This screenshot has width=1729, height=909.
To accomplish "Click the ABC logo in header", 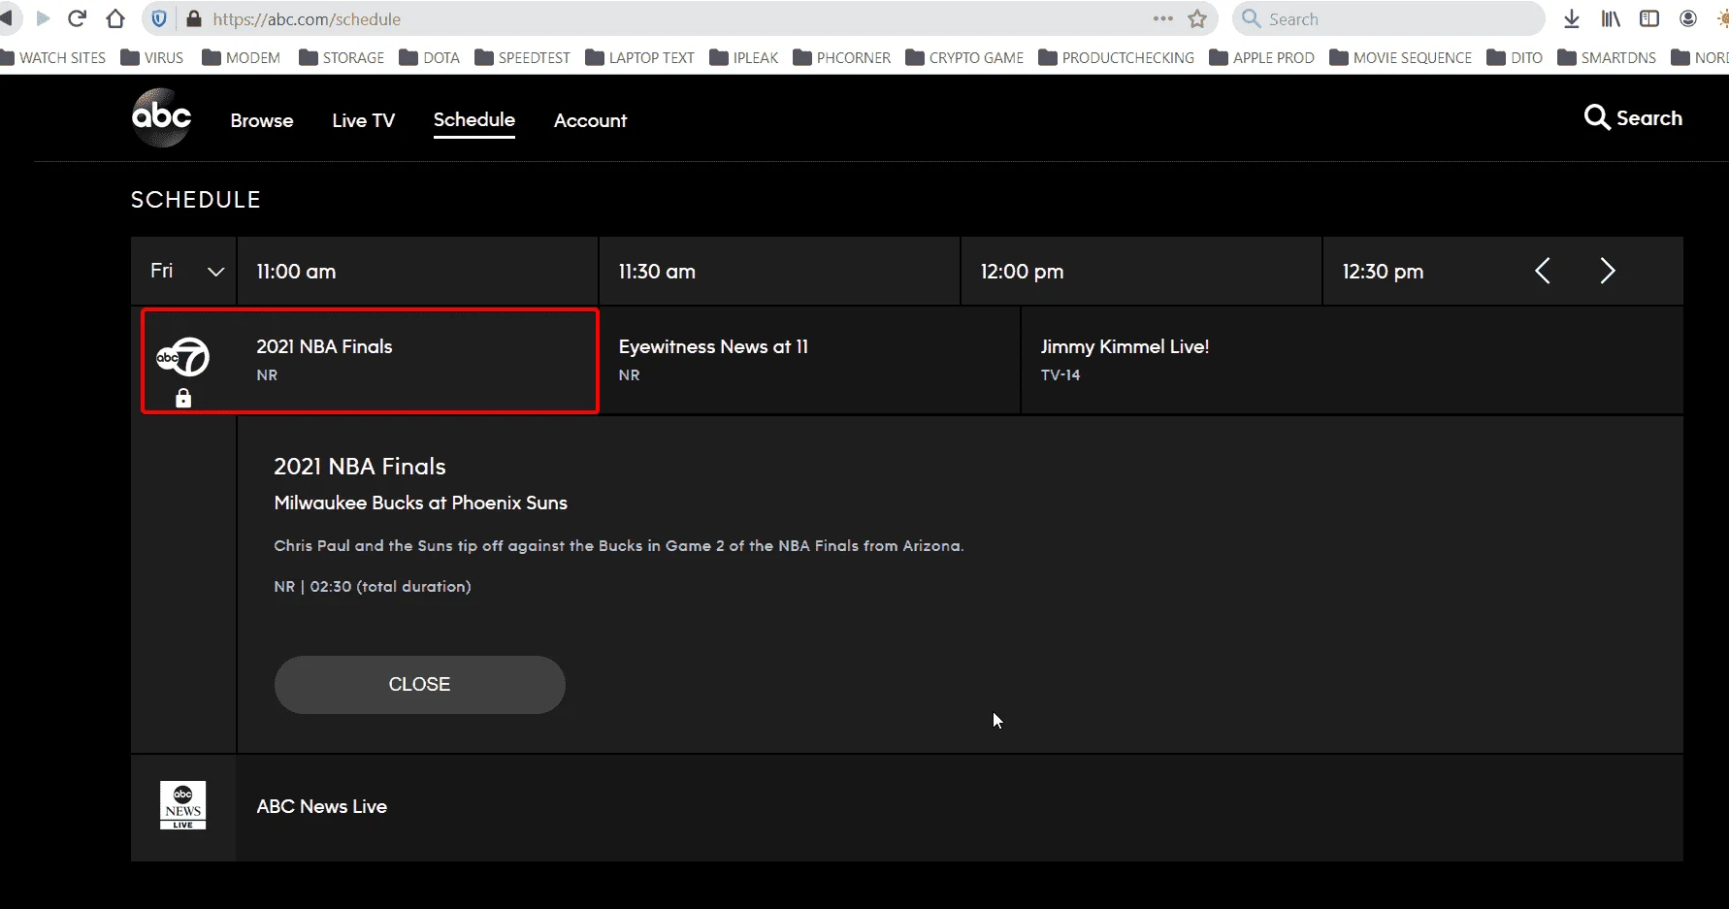I will tap(161, 117).
